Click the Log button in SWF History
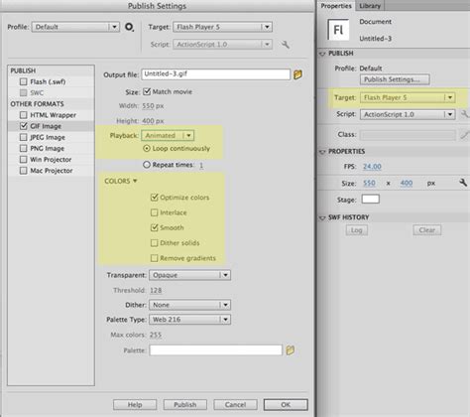 (357, 230)
